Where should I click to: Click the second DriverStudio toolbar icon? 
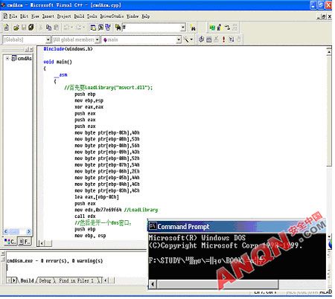tap(220, 28)
